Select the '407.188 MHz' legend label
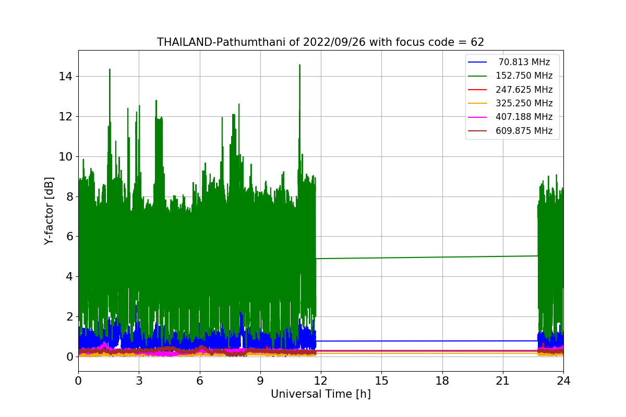This screenshot has width=626, height=417. coord(524,117)
